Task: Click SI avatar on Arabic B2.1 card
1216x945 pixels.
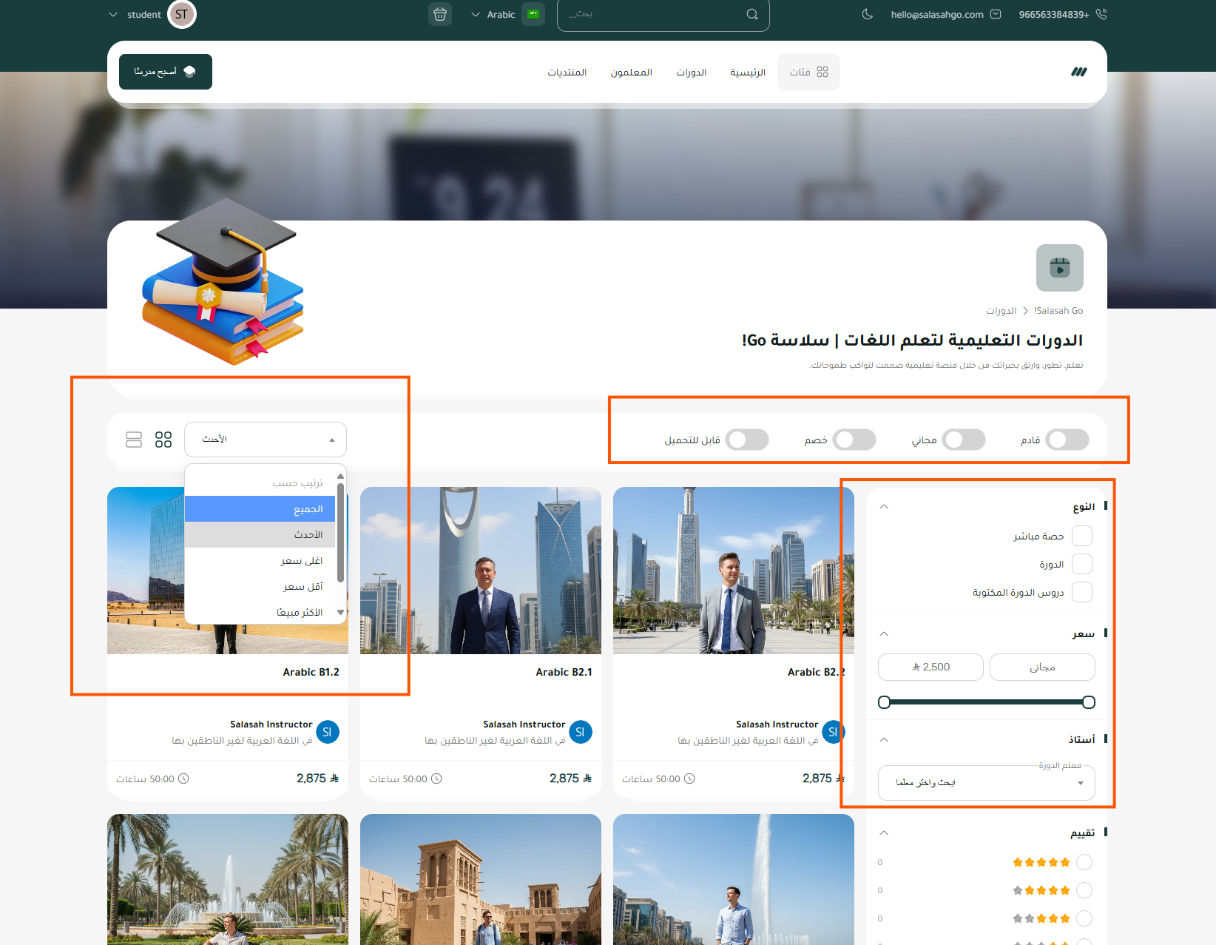Action: (581, 732)
